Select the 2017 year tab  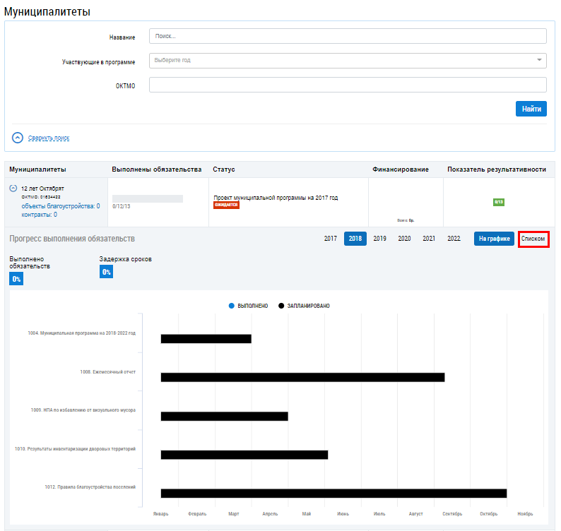click(330, 239)
